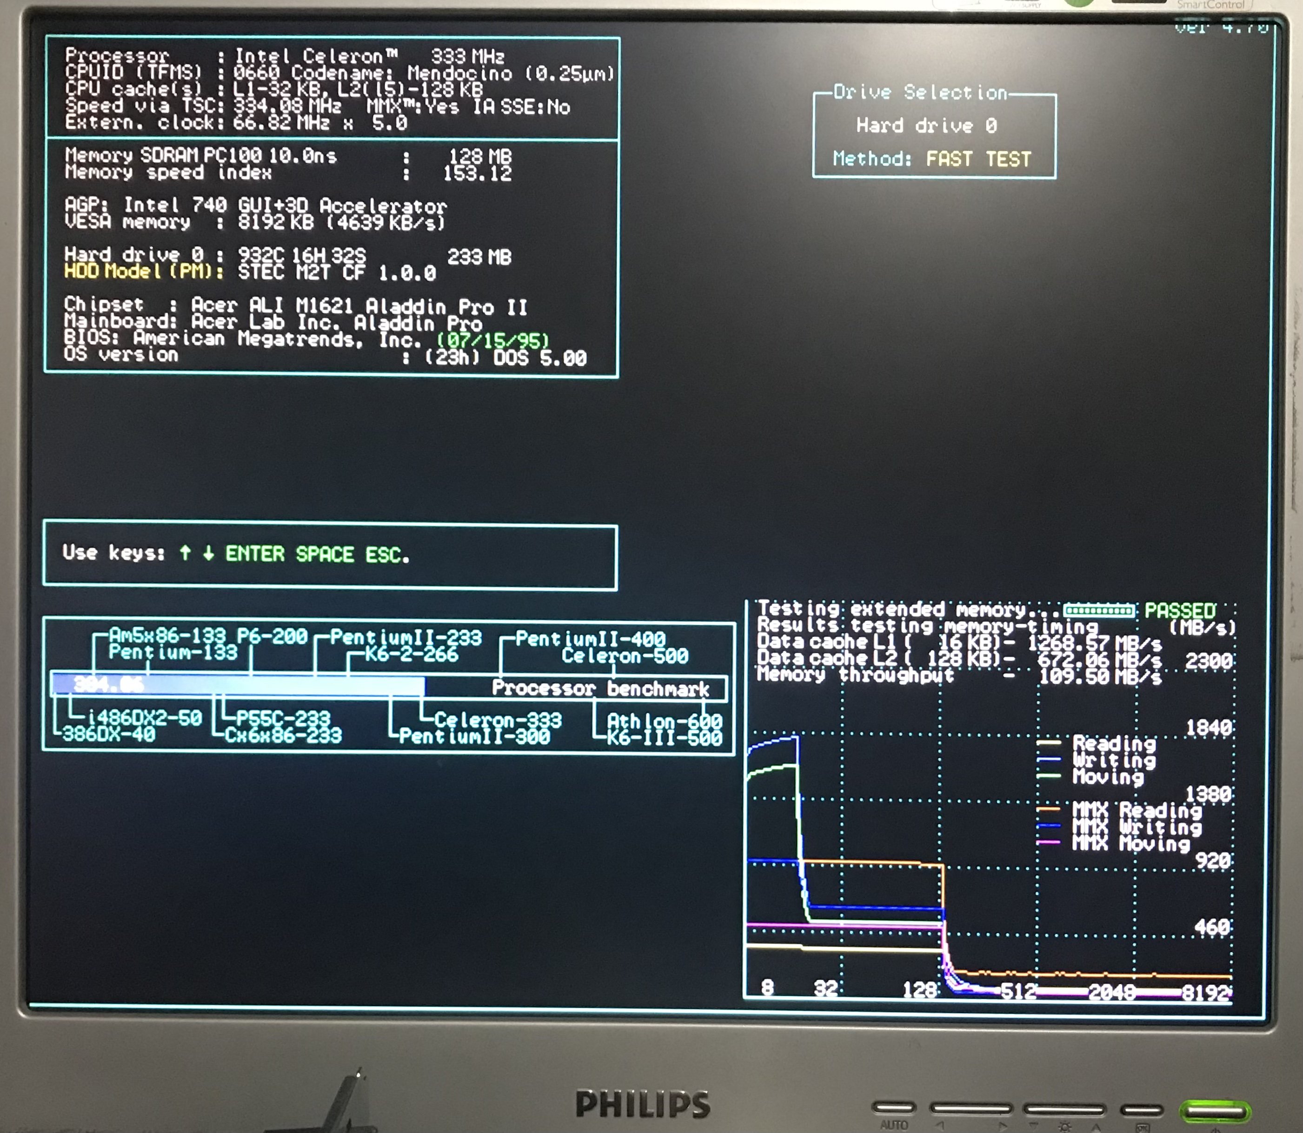Click the SPACE key label

pos(325,555)
